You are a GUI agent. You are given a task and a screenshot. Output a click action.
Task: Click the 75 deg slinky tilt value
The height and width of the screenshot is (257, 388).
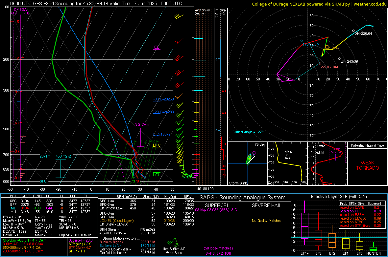tap(260, 144)
